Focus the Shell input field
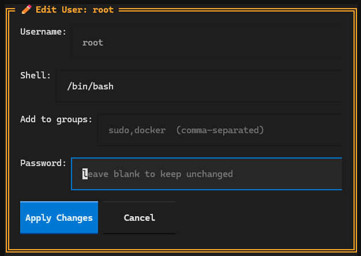The width and height of the screenshot is (361, 256). [x=199, y=86]
